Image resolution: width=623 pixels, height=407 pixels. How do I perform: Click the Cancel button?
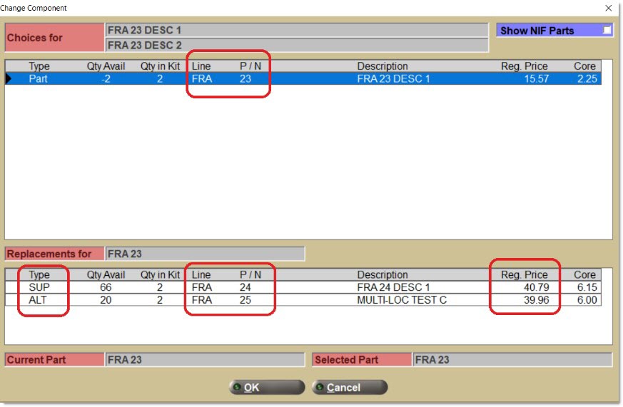(350, 387)
